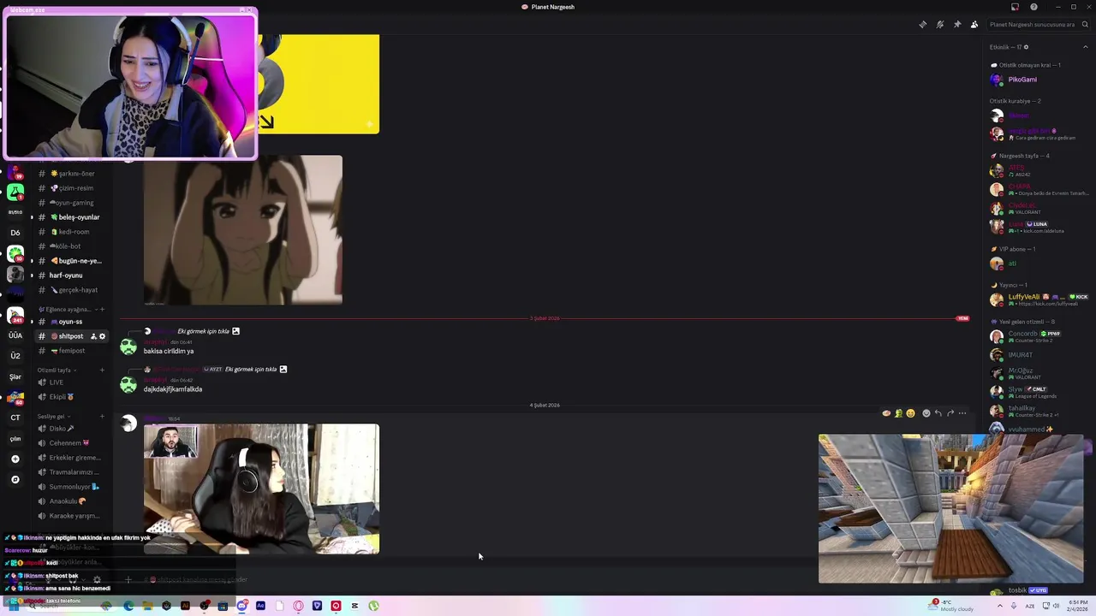Reply arrow icon on hovered message
1096x616 pixels.
click(x=938, y=413)
